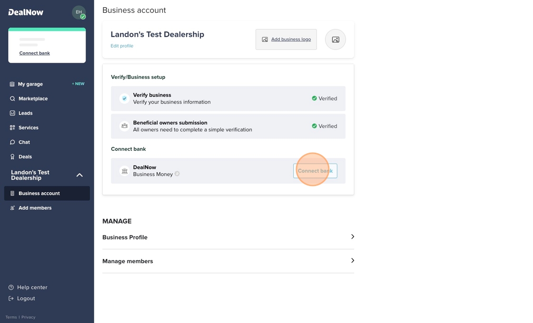Click the MANAGE section heading
533x323 pixels.
[x=117, y=221]
